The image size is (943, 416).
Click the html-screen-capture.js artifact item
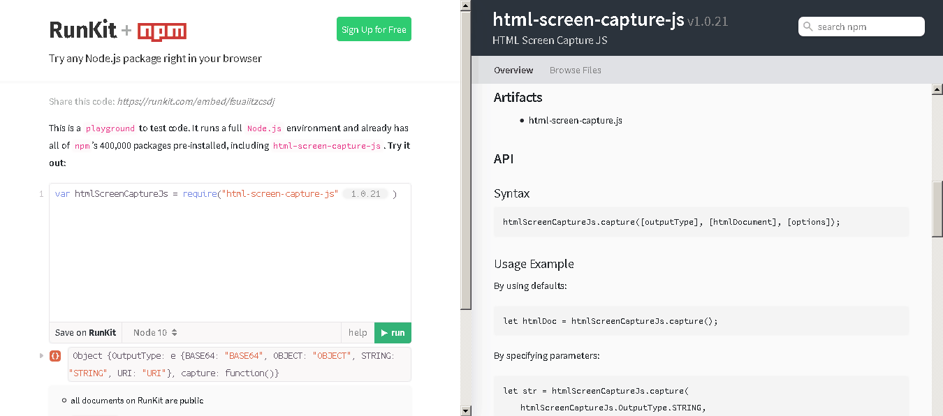(575, 120)
